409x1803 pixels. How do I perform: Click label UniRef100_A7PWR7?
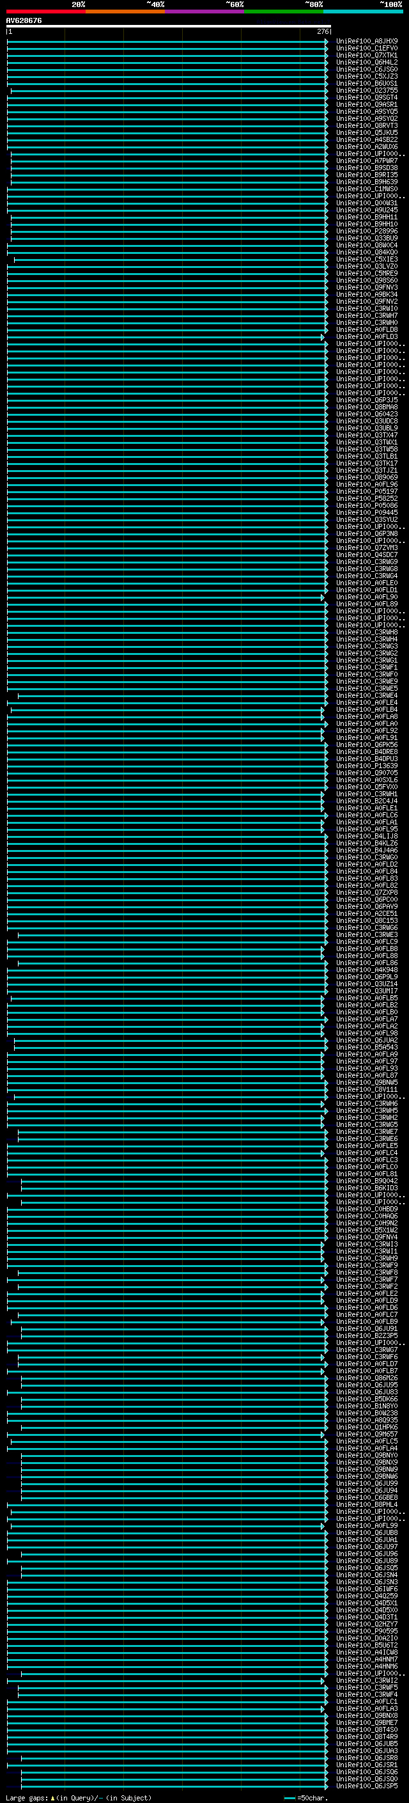point(367,161)
